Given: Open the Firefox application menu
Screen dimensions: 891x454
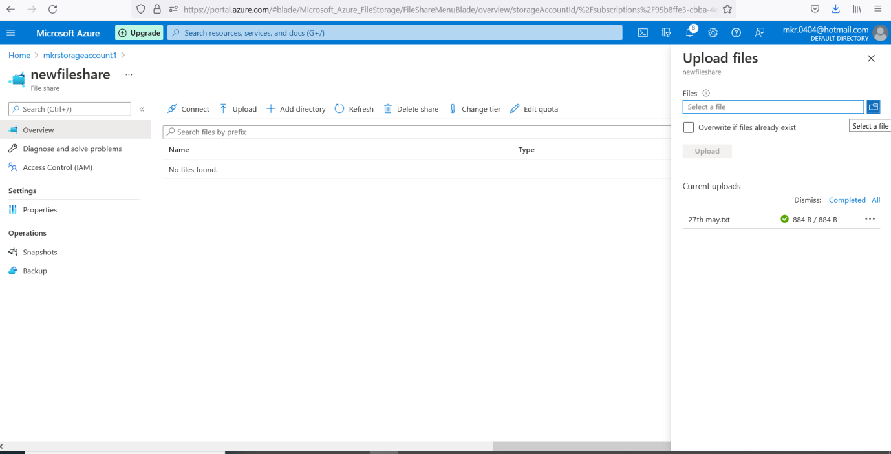Looking at the screenshot, I should (877, 9).
